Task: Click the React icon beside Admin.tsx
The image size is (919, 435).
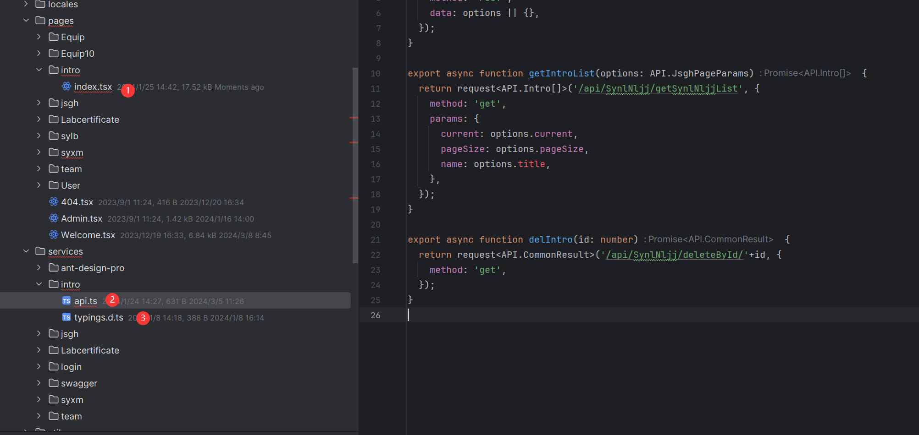Action: click(54, 218)
